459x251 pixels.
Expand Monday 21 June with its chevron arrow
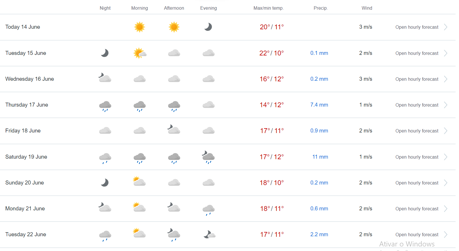click(x=446, y=209)
